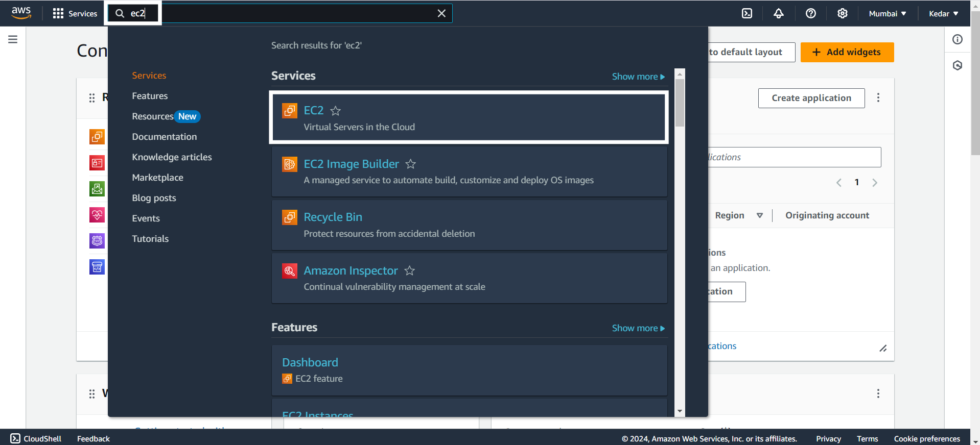Click the green service icon in recently visited
This screenshot has height=445, width=980.
97,189
